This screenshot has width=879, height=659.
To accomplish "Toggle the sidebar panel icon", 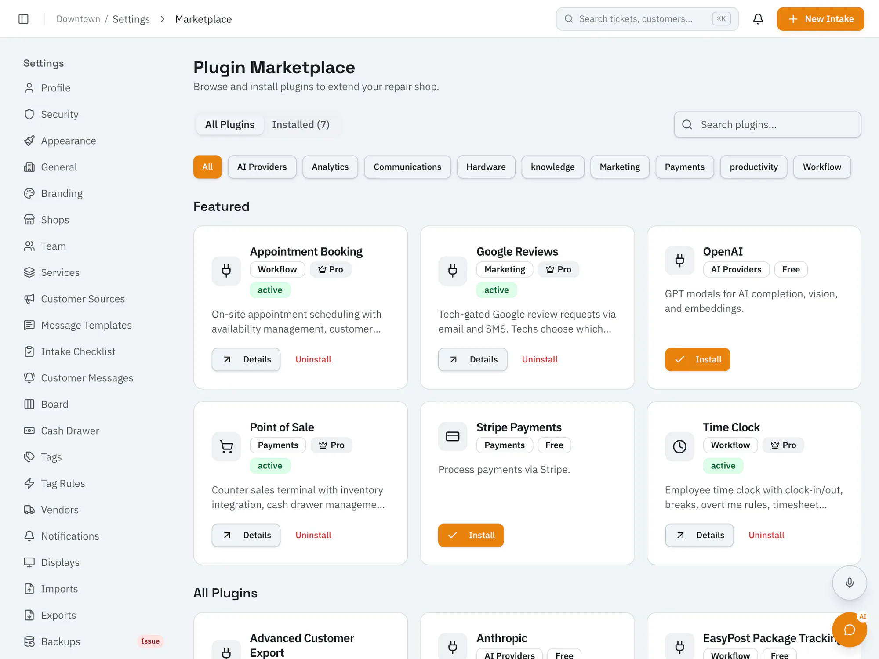I will [24, 19].
